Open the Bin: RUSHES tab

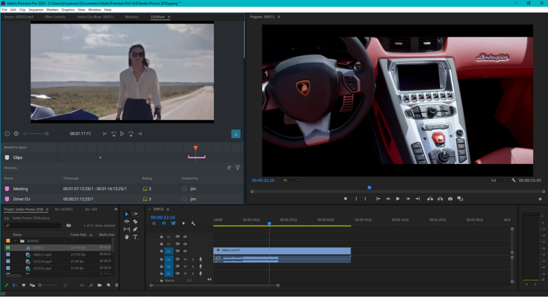pos(64,209)
